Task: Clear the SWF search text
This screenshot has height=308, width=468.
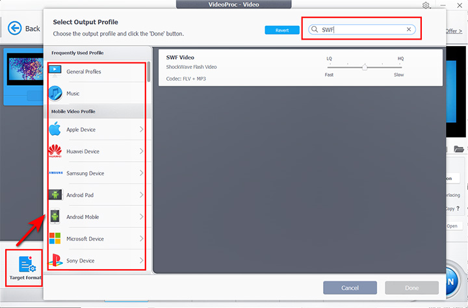Action: [409, 29]
